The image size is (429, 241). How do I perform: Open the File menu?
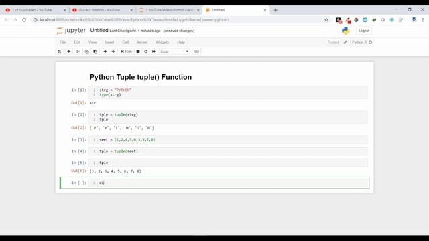(x=62, y=42)
